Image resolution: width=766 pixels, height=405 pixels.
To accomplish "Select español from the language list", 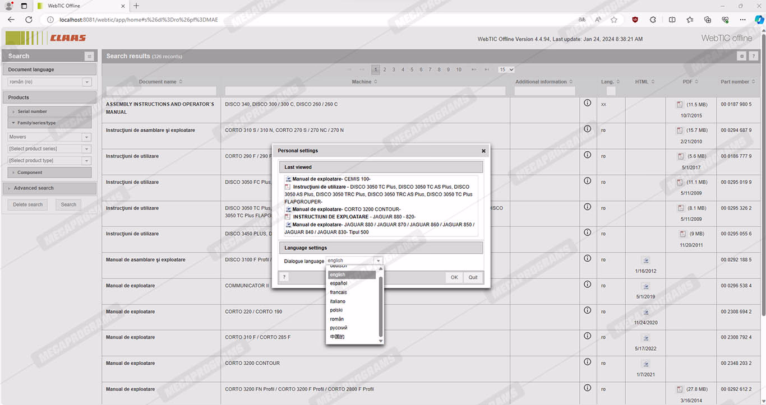I will point(338,283).
